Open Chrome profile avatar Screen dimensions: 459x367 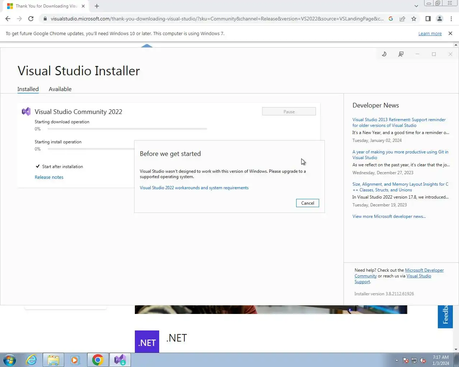pyautogui.click(x=439, y=19)
